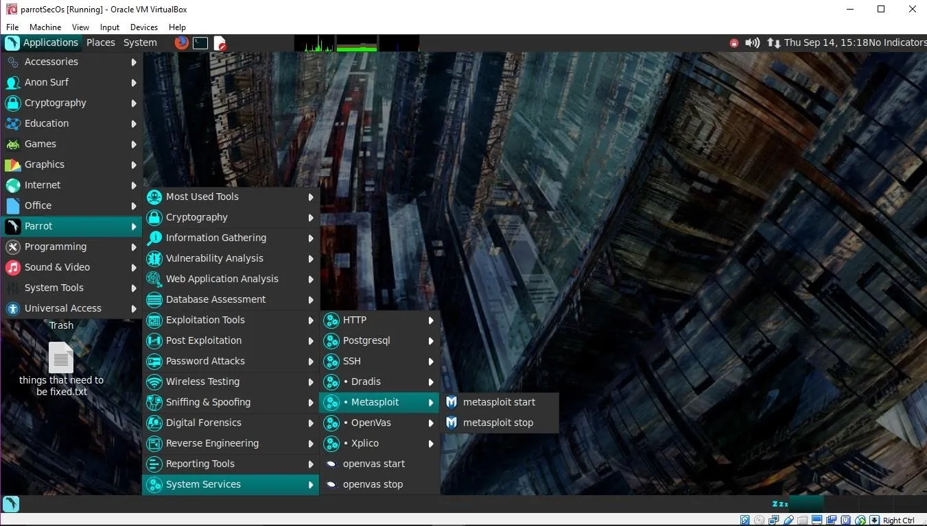The image size is (927, 526).
Task: Open Web Application Analysis category
Action: 231,279
